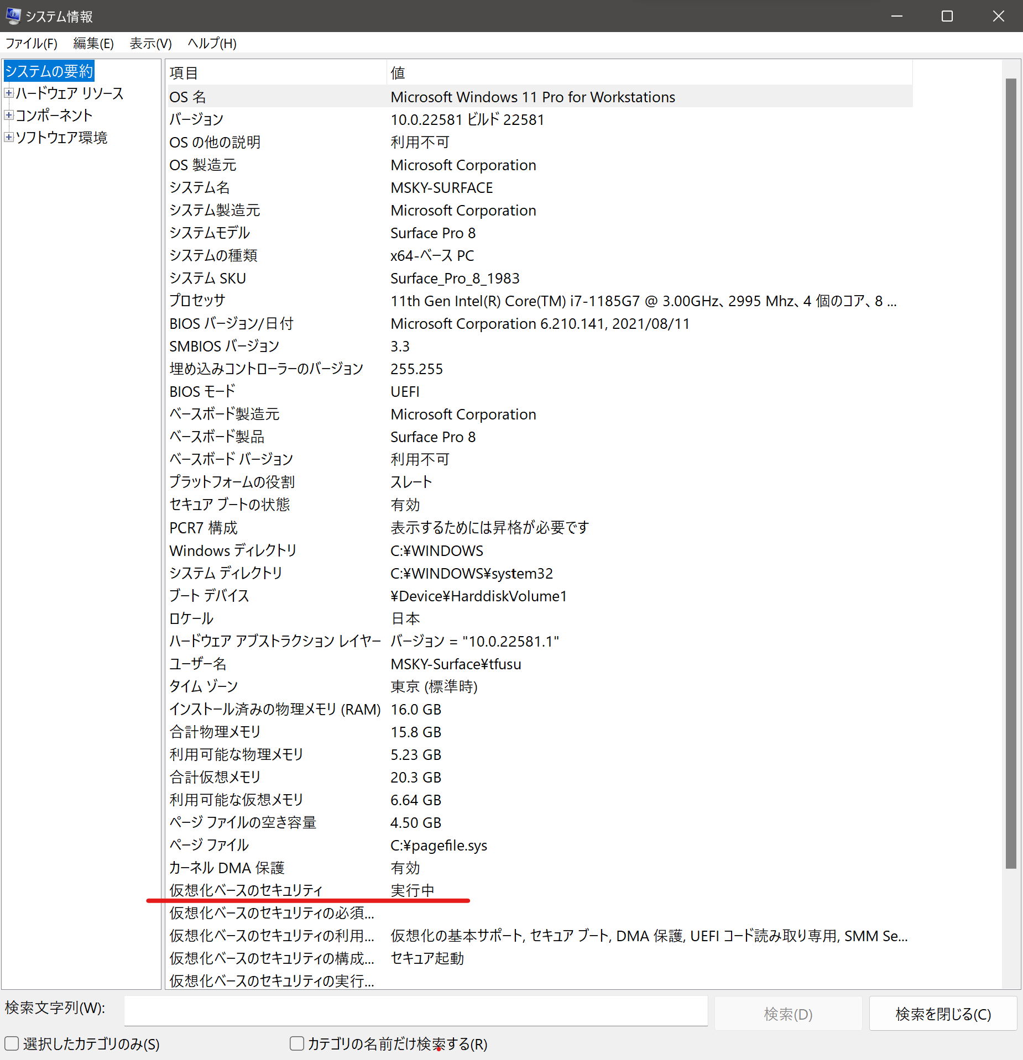This screenshot has width=1023, height=1060.
Task: Select システムの要約 in the tree
Action: pyautogui.click(x=49, y=71)
